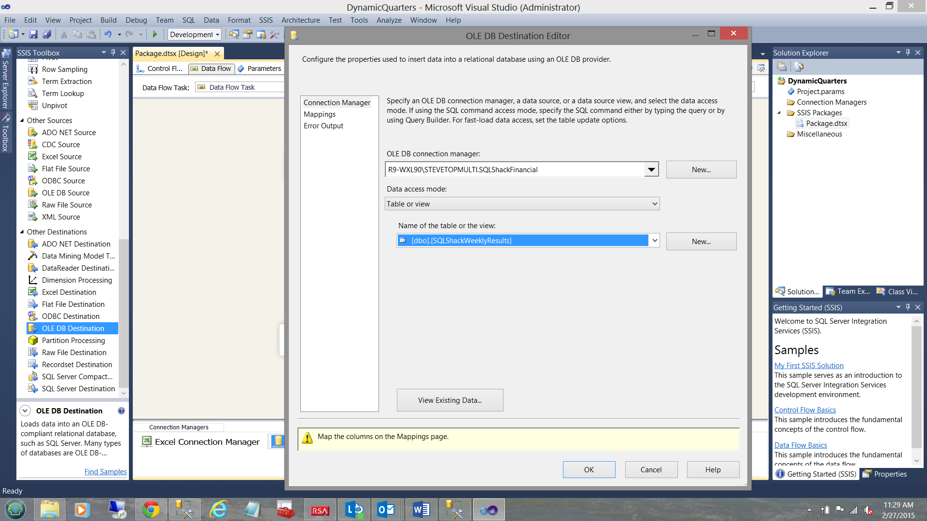Open the My First SSIS Solution link
Screen dimensions: 927x521
809,366
